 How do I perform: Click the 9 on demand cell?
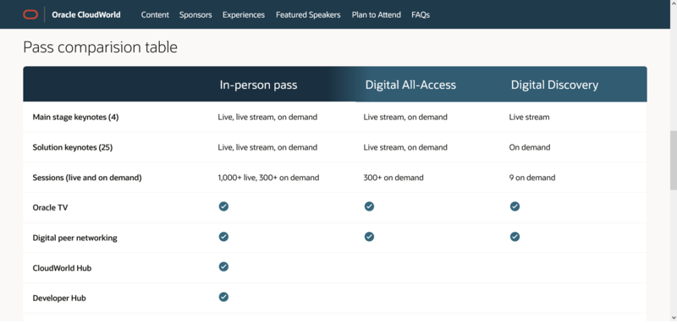tap(532, 178)
